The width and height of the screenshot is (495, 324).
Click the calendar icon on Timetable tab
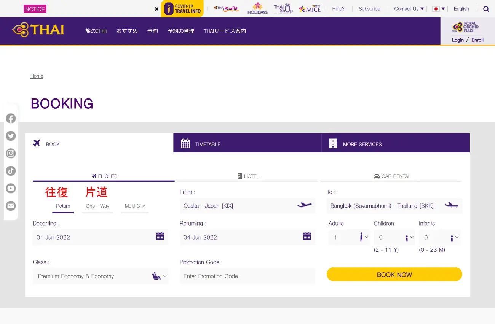coord(185,143)
